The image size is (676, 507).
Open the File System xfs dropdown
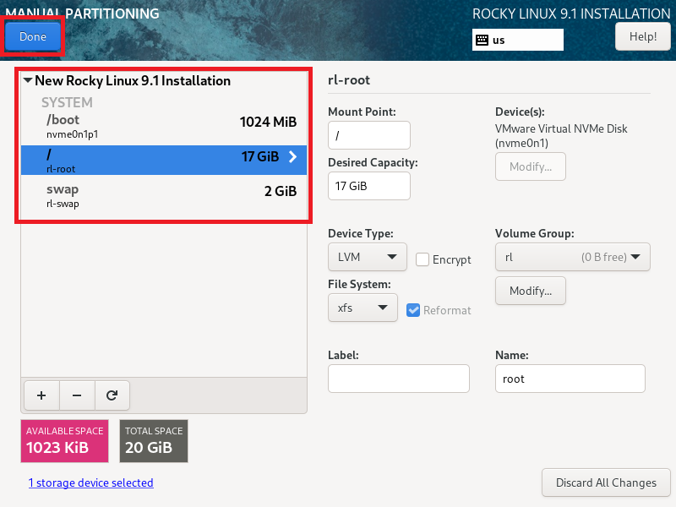363,308
